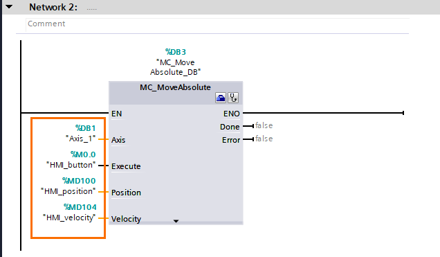Select the %MD100 address operand

(79, 181)
